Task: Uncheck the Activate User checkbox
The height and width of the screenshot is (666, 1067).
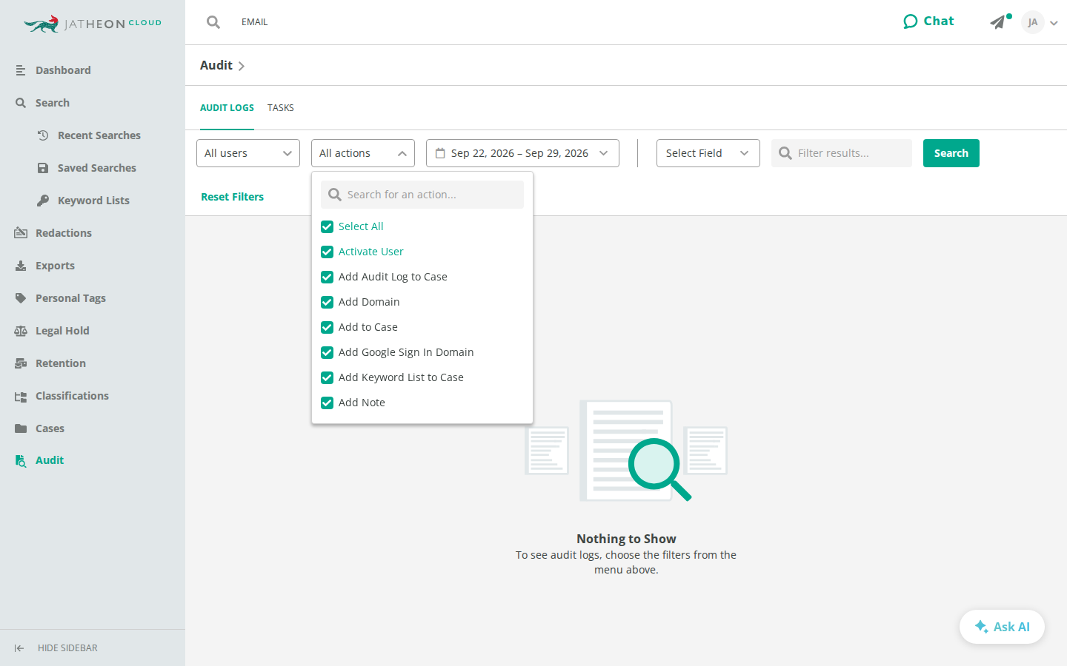Action: click(x=327, y=252)
